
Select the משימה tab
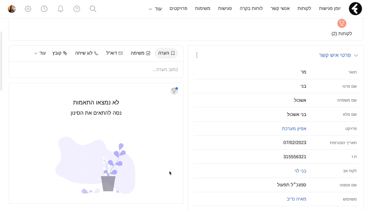click(141, 53)
